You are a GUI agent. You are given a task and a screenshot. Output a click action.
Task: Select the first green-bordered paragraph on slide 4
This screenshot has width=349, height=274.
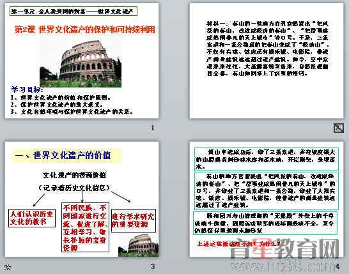tap(267, 159)
